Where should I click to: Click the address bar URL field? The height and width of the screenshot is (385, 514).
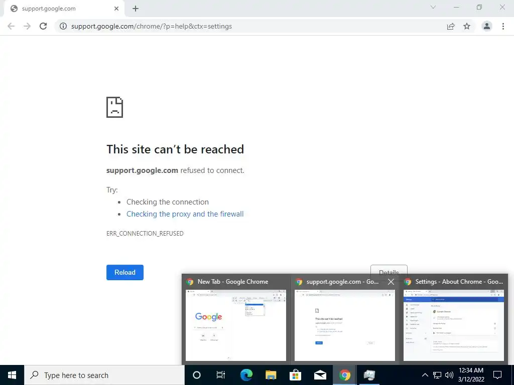point(249,26)
